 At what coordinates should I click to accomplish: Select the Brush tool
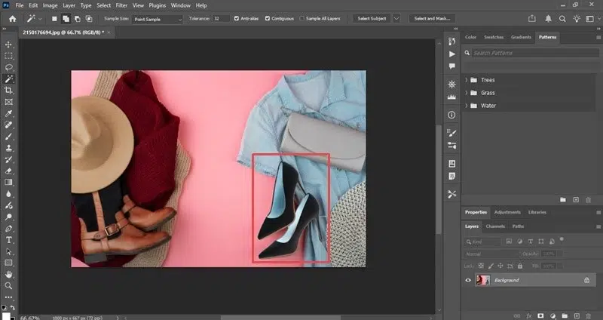[8, 137]
